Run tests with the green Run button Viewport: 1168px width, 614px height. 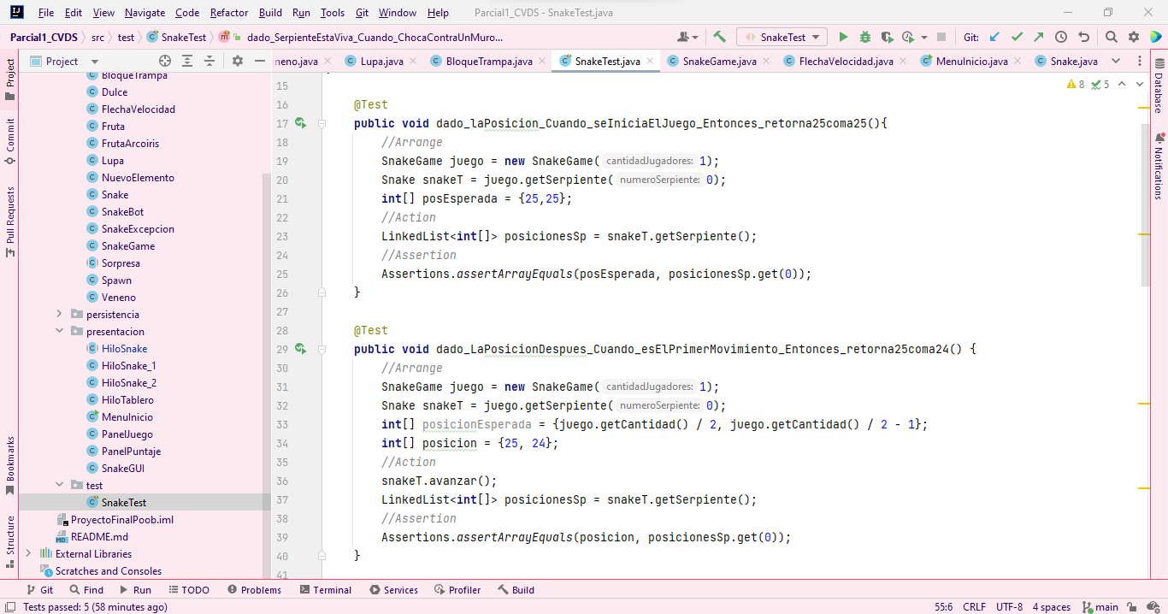843,36
